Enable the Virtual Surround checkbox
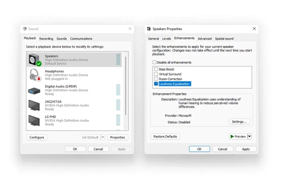 [x=156, y=74]
